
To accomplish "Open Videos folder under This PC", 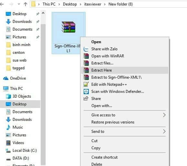I will tap(15, 143).
